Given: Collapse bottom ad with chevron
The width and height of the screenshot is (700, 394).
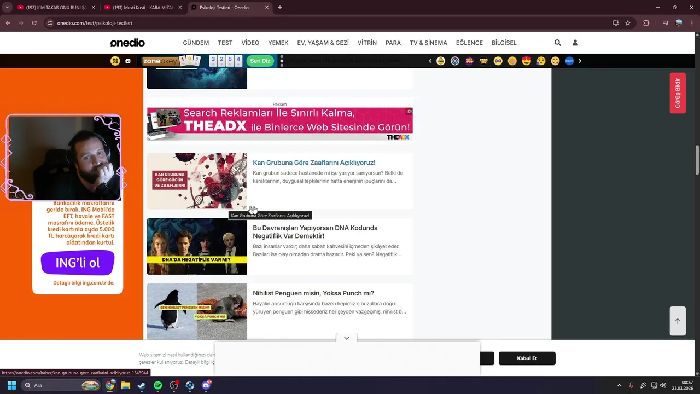Looking at the screenshot, I should 347,338.
